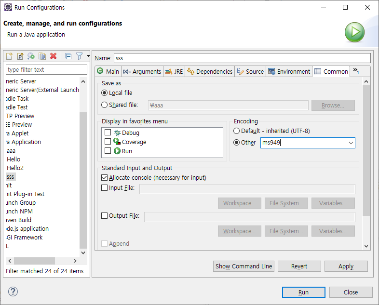The image size is (379, 305).
Task: Check the Debug favorites checkbox
Action: pyautogui.click(x=108, y=133)
